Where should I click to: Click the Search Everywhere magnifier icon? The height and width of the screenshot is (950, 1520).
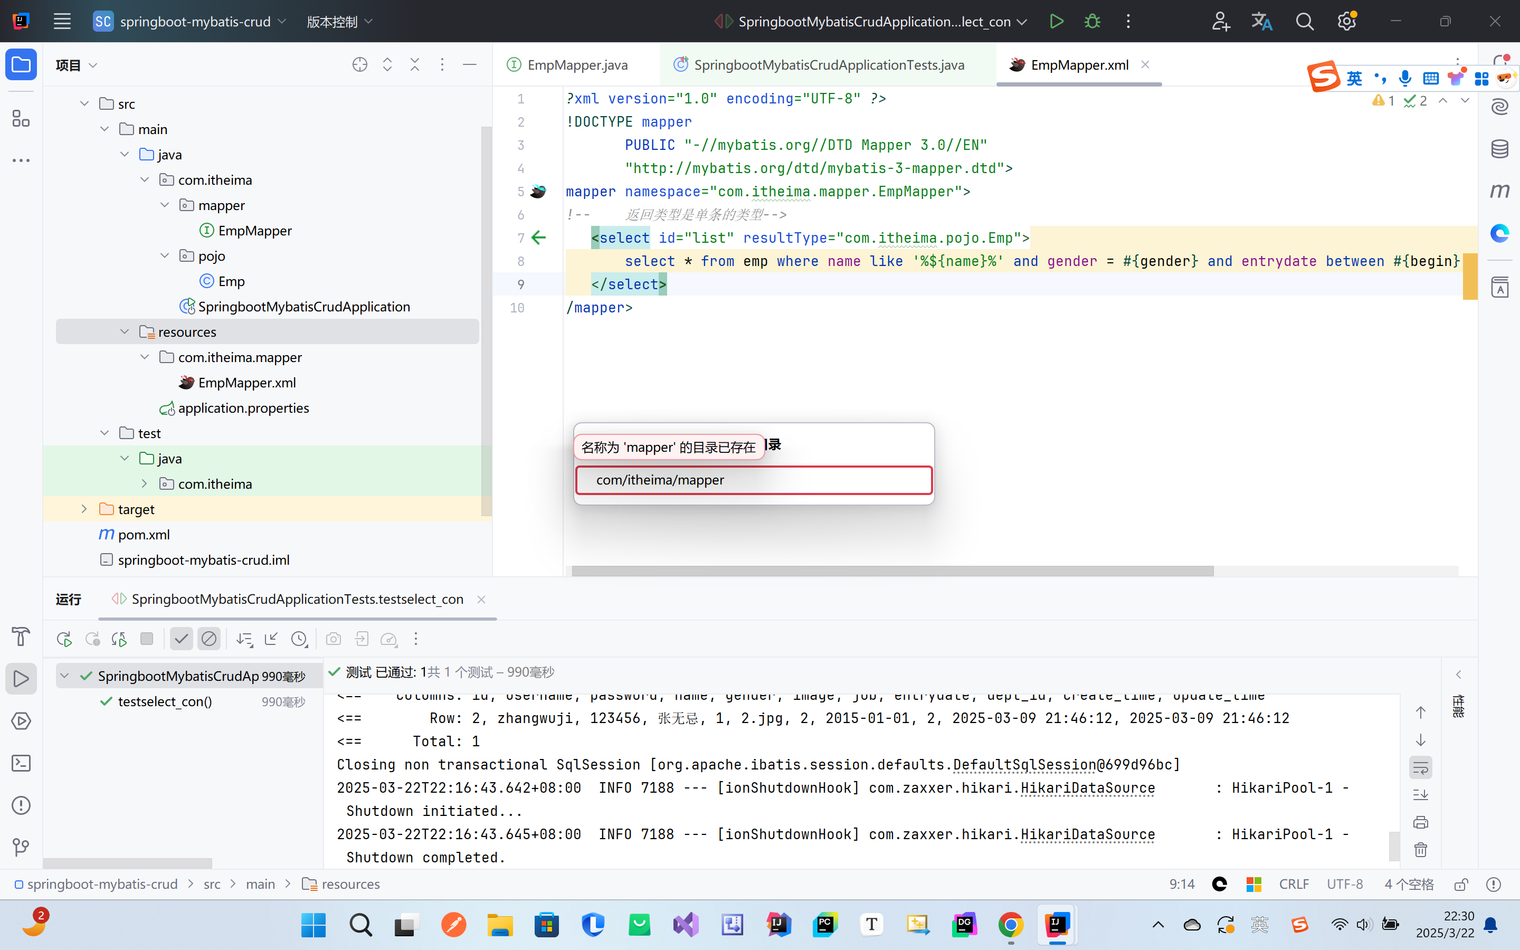(1305, 21)
